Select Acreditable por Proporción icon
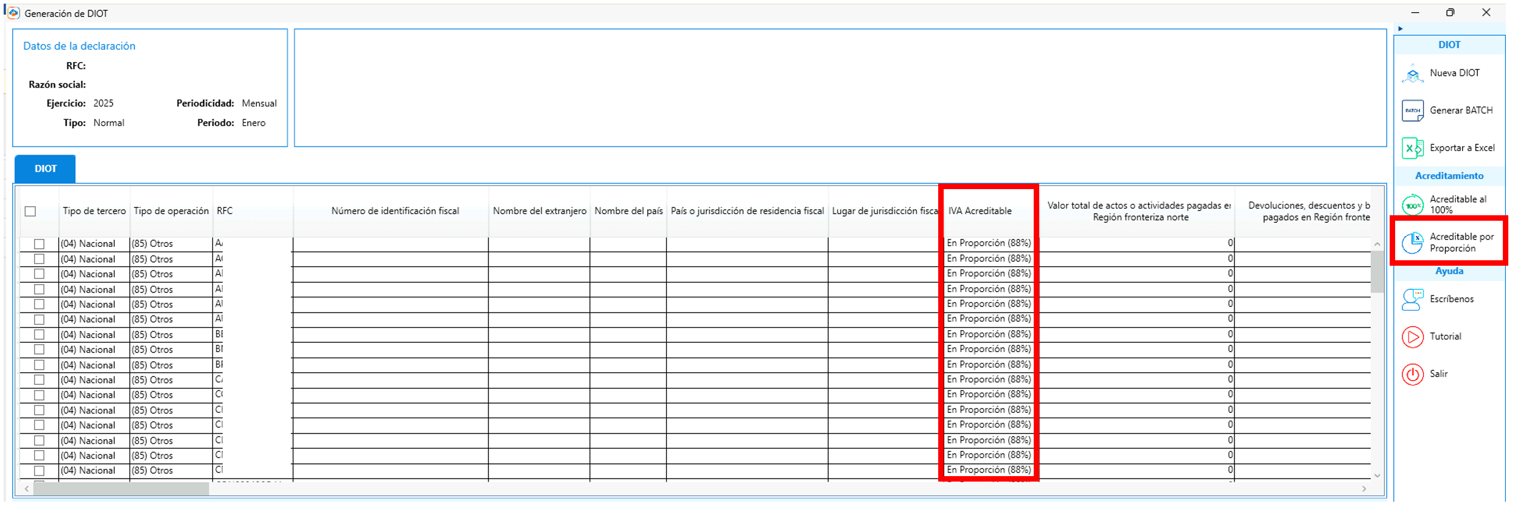 coord(1412,243)
